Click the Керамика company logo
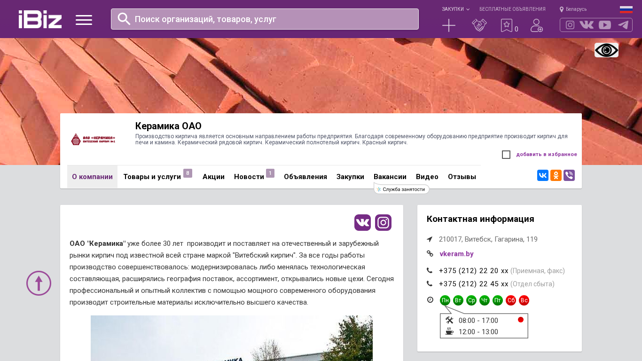 click(93, 139)
